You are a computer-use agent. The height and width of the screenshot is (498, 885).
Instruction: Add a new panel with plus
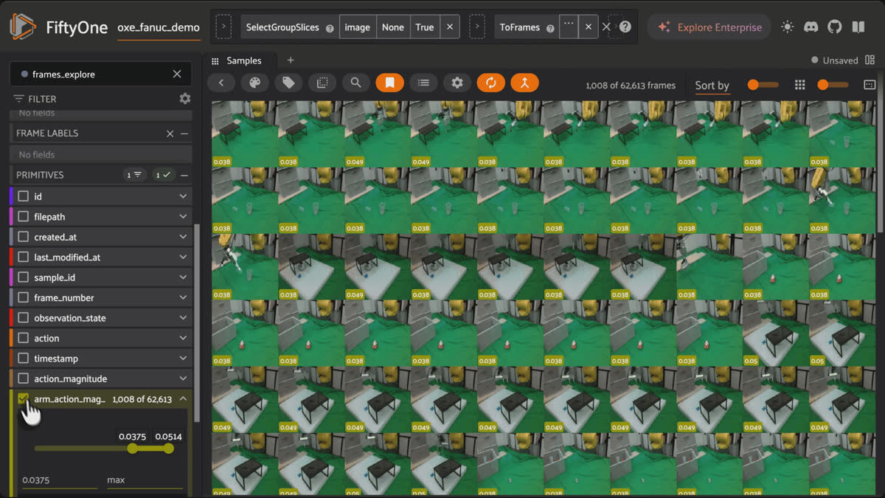pos(291,60)
